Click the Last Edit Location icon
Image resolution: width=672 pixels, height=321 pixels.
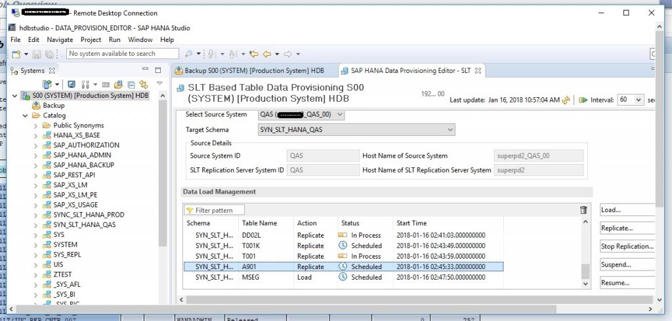(254, 54)
